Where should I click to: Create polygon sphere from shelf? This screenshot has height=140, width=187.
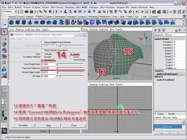(x=11, y=22)
